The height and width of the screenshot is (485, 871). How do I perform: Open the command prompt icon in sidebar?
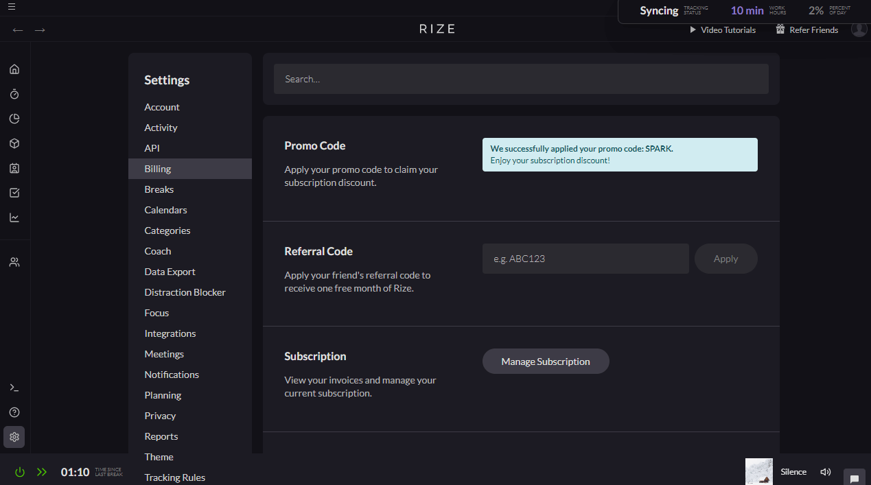(14, 388)
